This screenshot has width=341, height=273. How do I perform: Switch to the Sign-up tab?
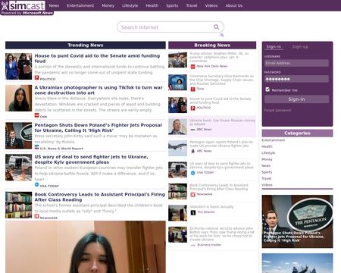(x=300, y=47)
